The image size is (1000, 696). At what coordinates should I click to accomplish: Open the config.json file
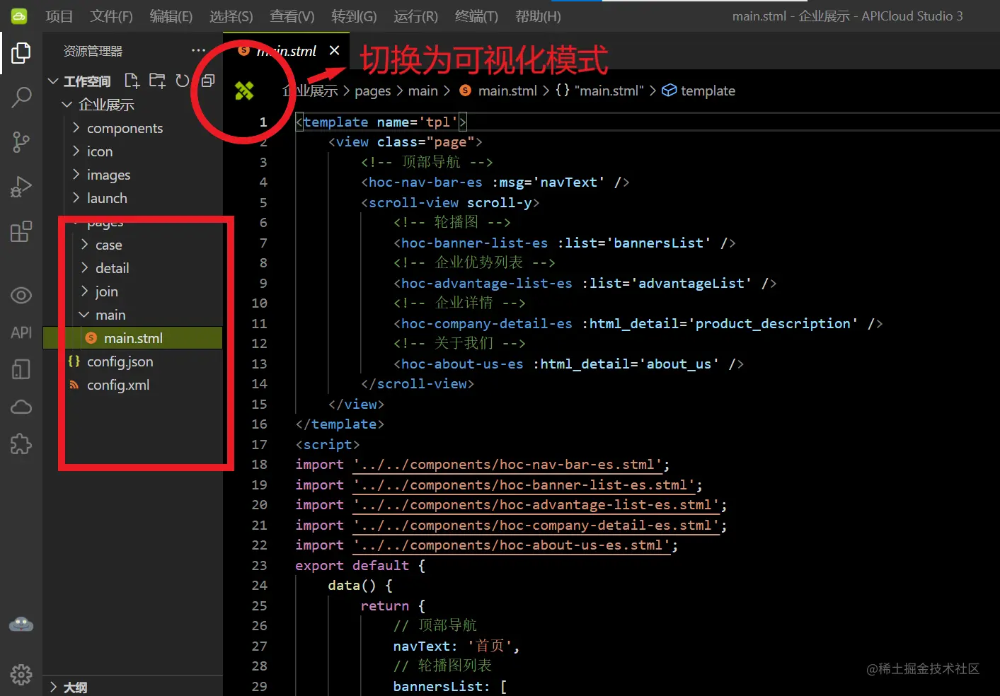coord(120,361)
